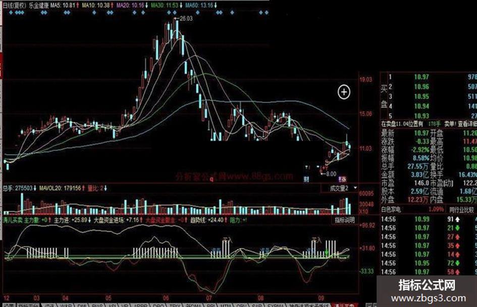
Task: Switch to the EXPMA indicator tab
Action: tap(275, 305)
